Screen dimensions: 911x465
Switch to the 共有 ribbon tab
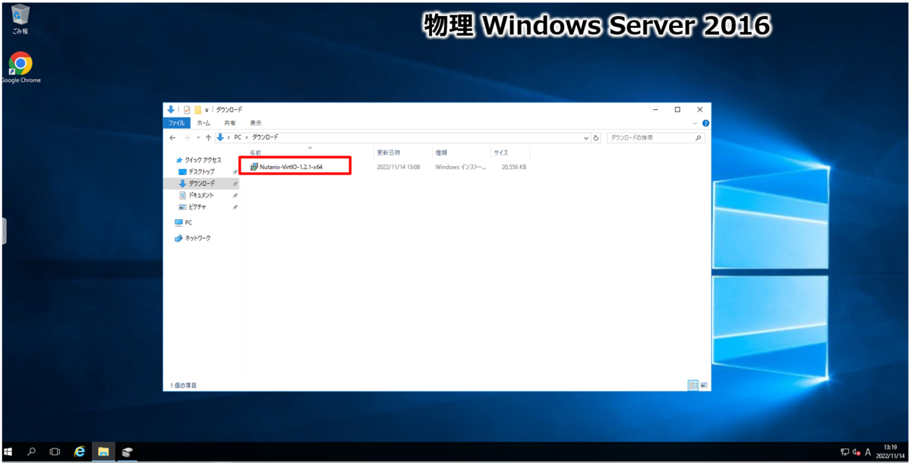click(x=229, y=123)
